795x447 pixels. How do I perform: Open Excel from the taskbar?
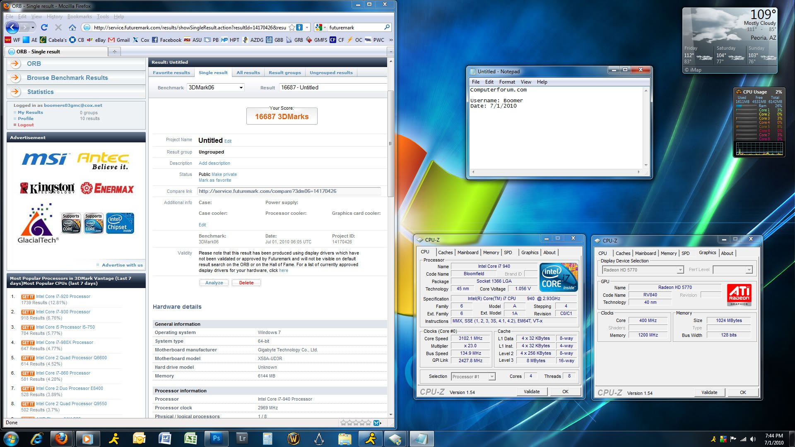pos(190,439)
